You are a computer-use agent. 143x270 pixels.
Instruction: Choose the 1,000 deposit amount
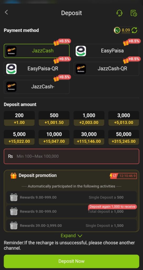pos(89,119)
